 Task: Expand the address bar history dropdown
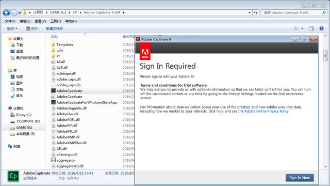[x=250, y=12]
